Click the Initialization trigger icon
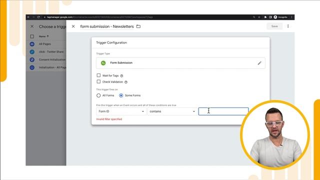Viewport: 320px width, 180px height. 32,67
